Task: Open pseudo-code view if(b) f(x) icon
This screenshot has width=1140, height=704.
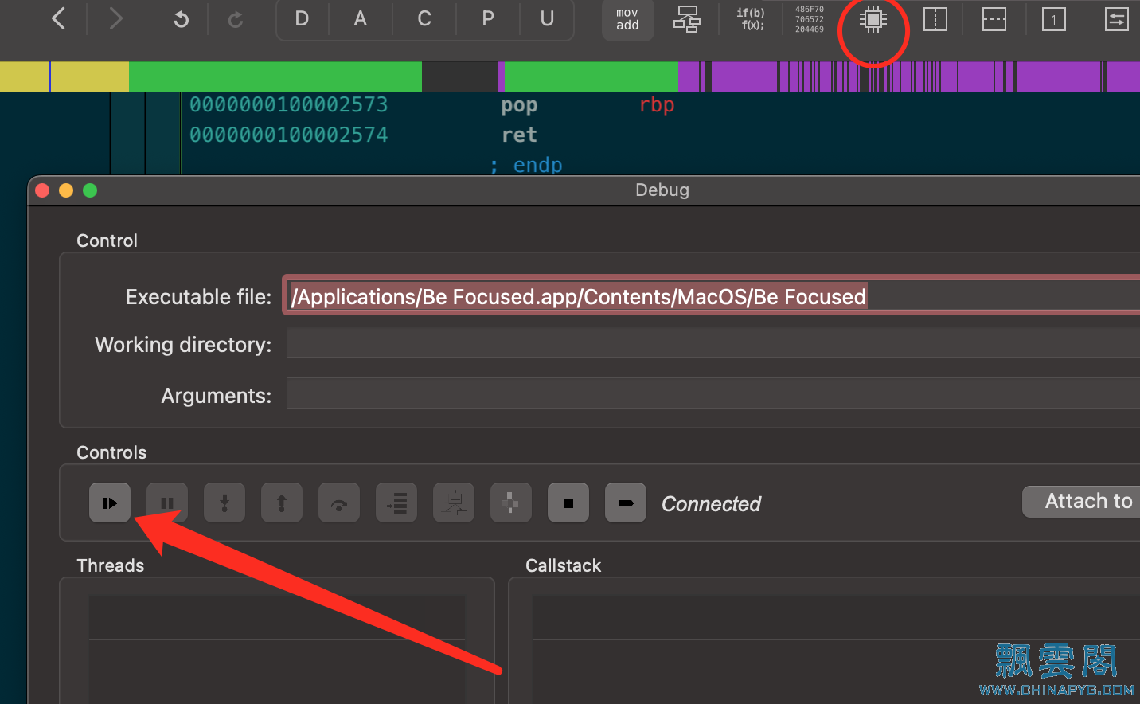Action: (x=751, y=19)
